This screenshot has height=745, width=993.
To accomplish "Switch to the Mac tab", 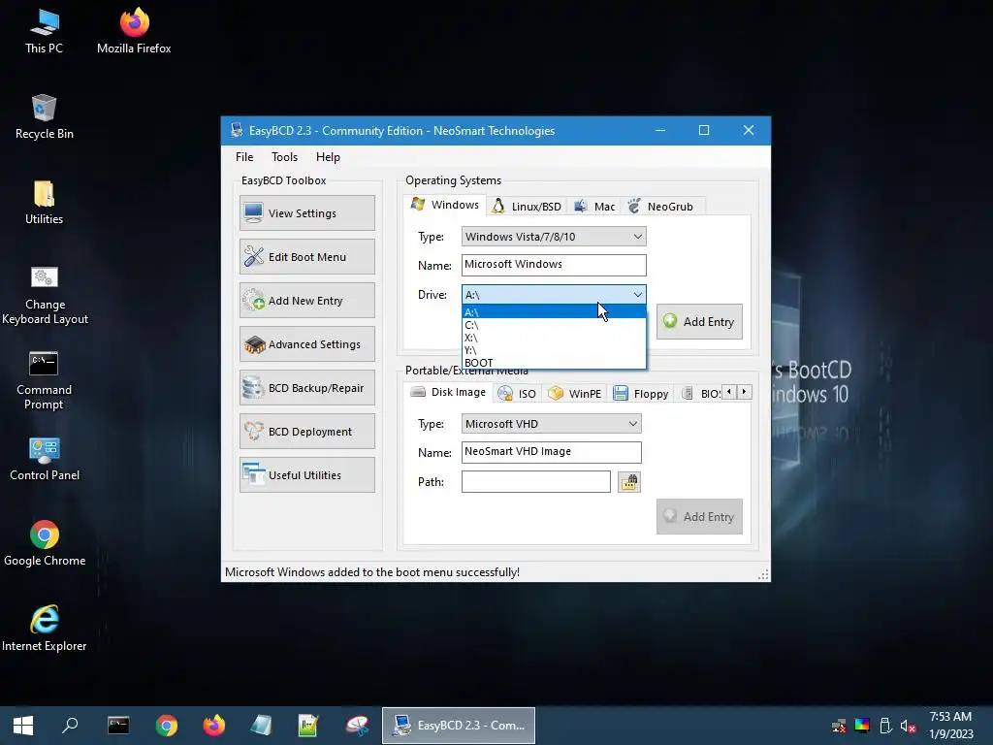I will tap(594, 207).
